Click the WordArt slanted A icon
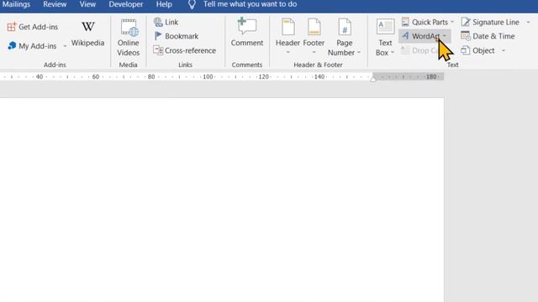 click(x=405, y=36)
